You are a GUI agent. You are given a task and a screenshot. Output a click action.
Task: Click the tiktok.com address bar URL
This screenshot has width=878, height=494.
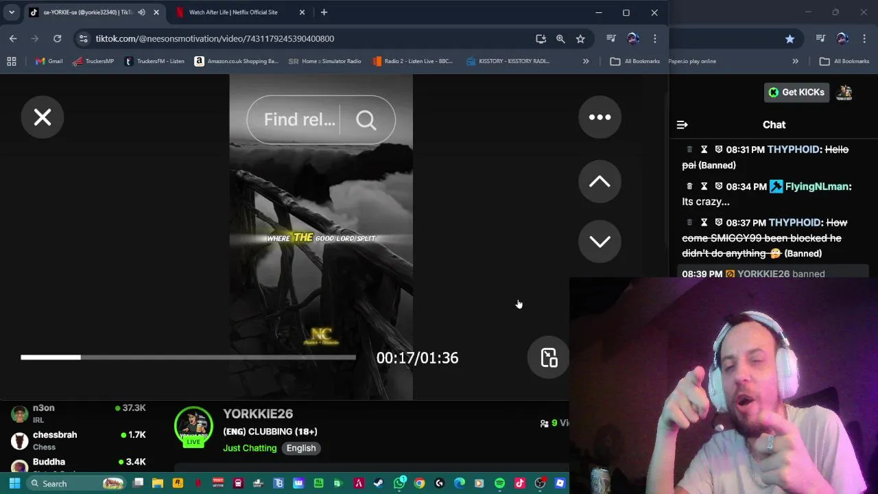[x=215, y=39]
